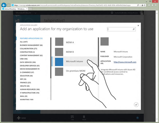Pick the Education (44) category
159x123 pixels.
point(26,76)
